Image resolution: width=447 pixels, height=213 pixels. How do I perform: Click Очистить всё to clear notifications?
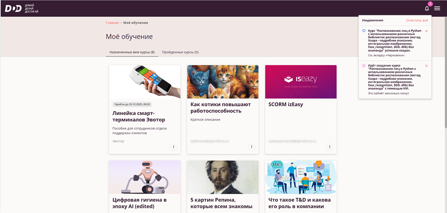pyautogui.click(x=417, y=20)
